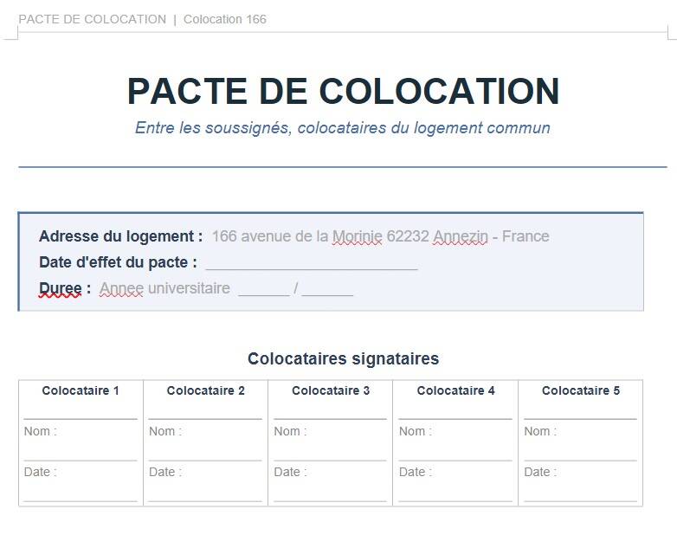677x535 pixels.
Task: Click the 'Date :' field under Colocataire 2
Action: click(205, 481)
